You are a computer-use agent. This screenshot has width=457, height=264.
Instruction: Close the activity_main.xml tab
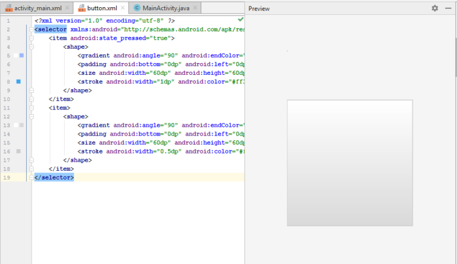(65, 8)
